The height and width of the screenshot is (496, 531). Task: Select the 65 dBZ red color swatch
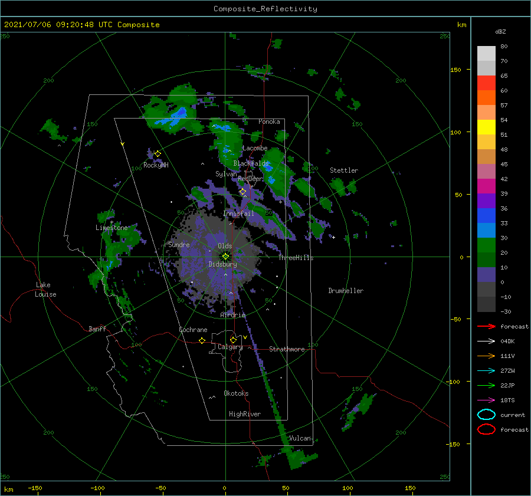click(486, 83)
